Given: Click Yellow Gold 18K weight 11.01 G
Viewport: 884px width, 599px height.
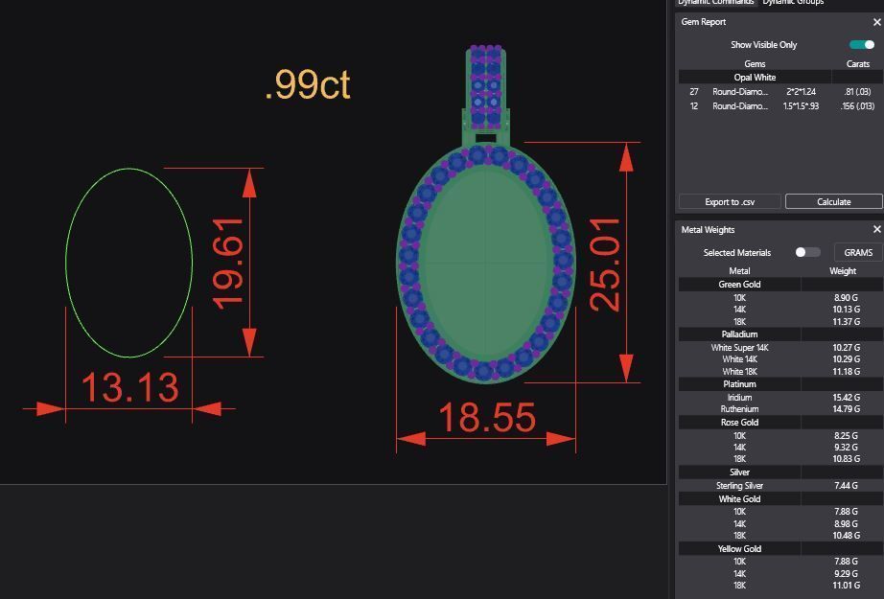Looking at the screenshot, I should point(847,586).
